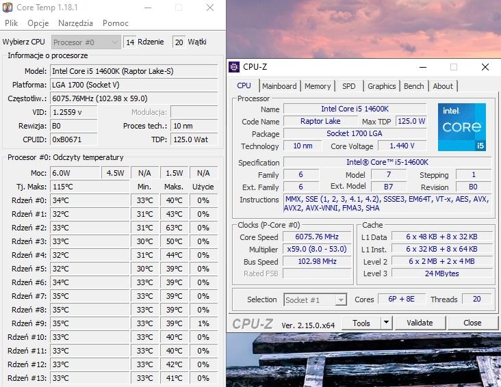This screenshot has height=387, width=501.
Task: Expand the Socket #1 selection dropdown
Action: point(315,299)
